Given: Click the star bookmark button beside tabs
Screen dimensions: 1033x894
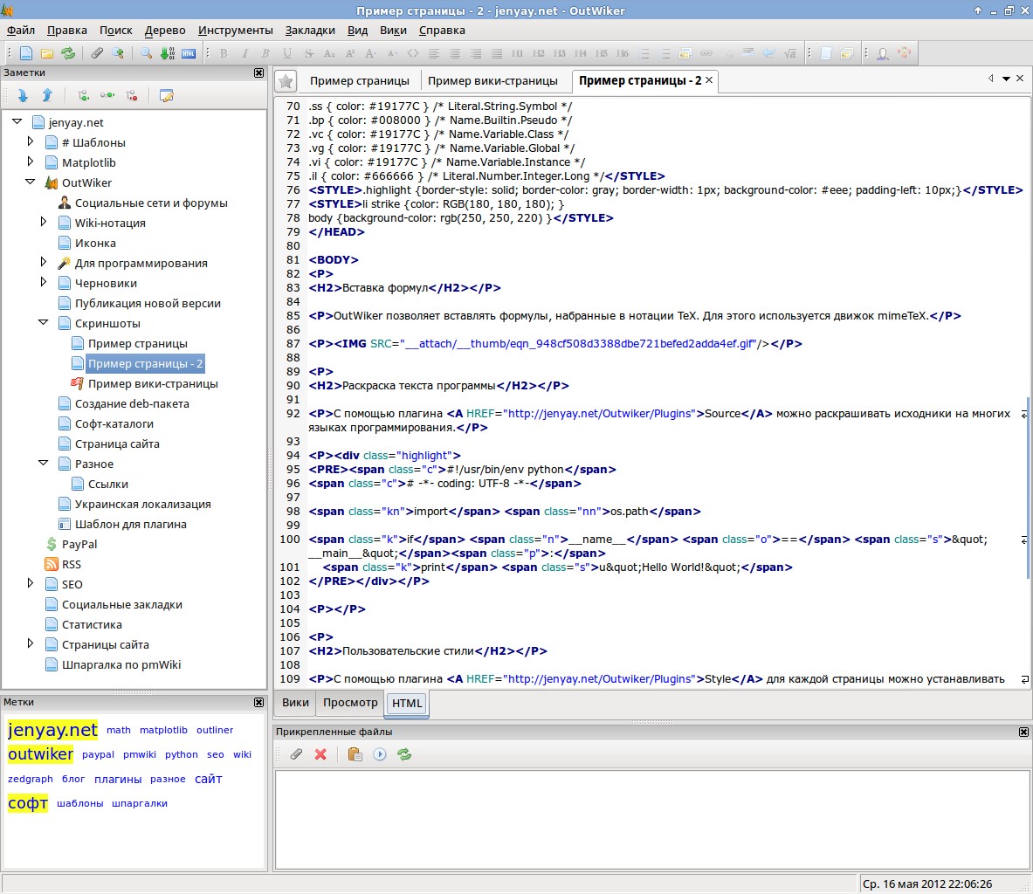Looking at the screenshot, I should 286,81.
